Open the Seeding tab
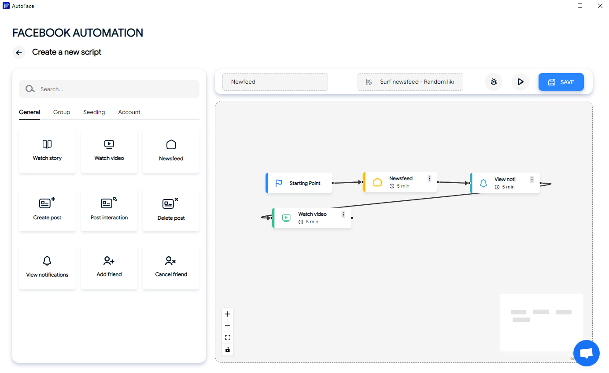Image resolution: width=609 pixels, height=373 pixels. [94, 112]
